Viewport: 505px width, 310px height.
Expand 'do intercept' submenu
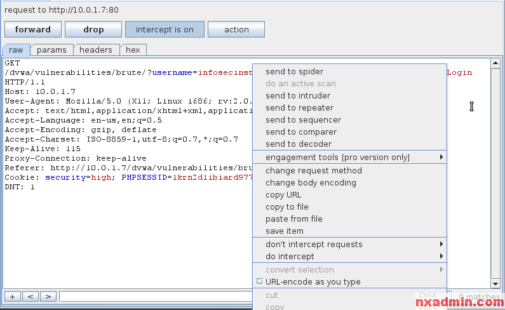350,257
